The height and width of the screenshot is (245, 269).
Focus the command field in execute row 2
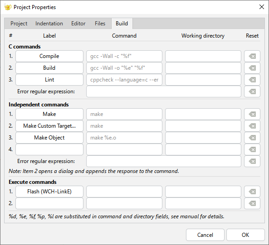pos(124,203)
